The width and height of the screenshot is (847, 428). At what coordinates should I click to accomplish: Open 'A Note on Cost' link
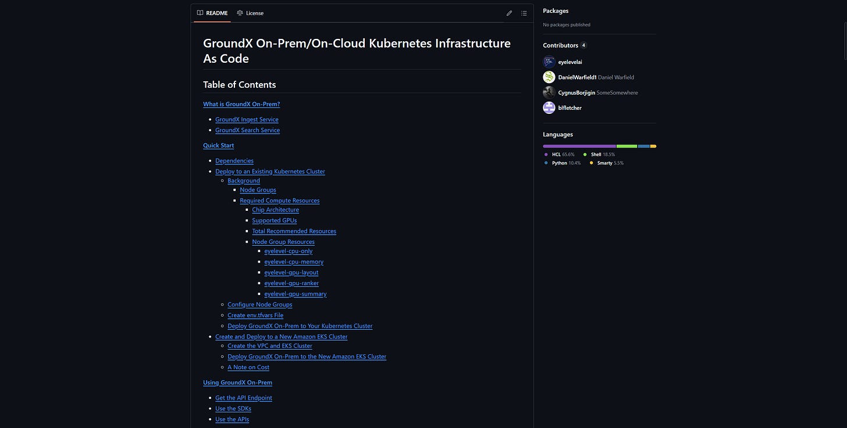click(248, 368)
